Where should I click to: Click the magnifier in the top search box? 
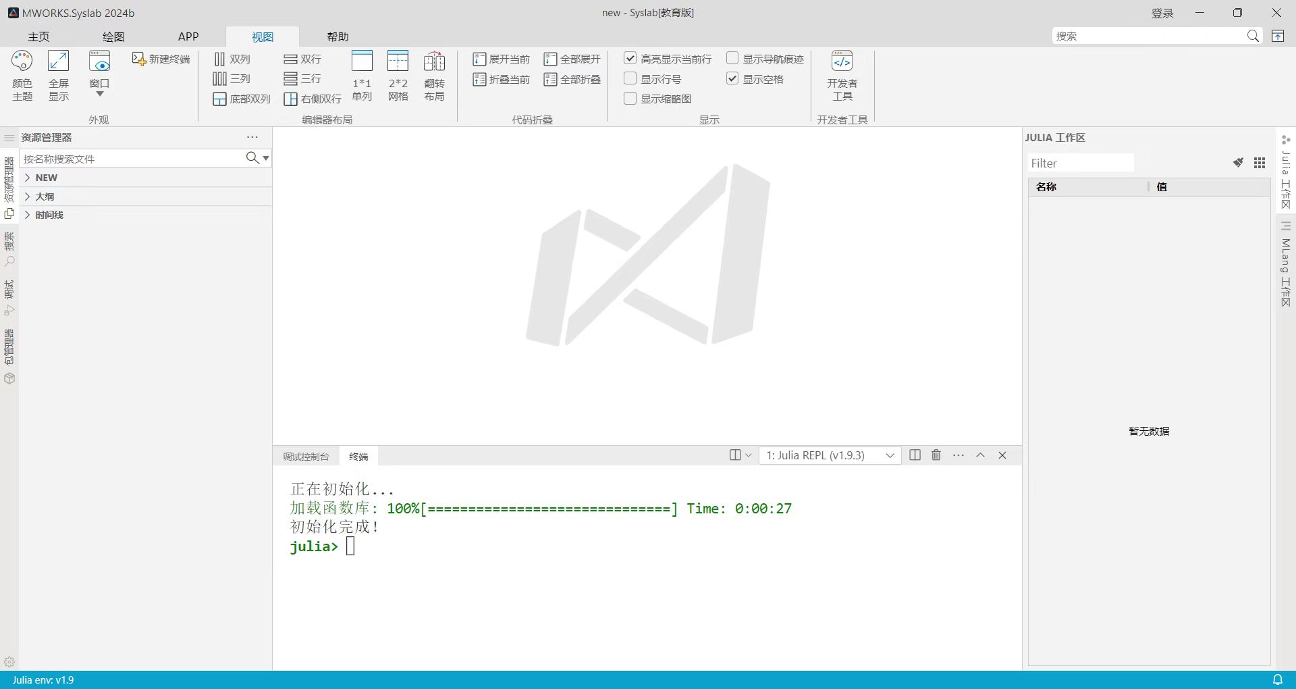(1253, 36)
